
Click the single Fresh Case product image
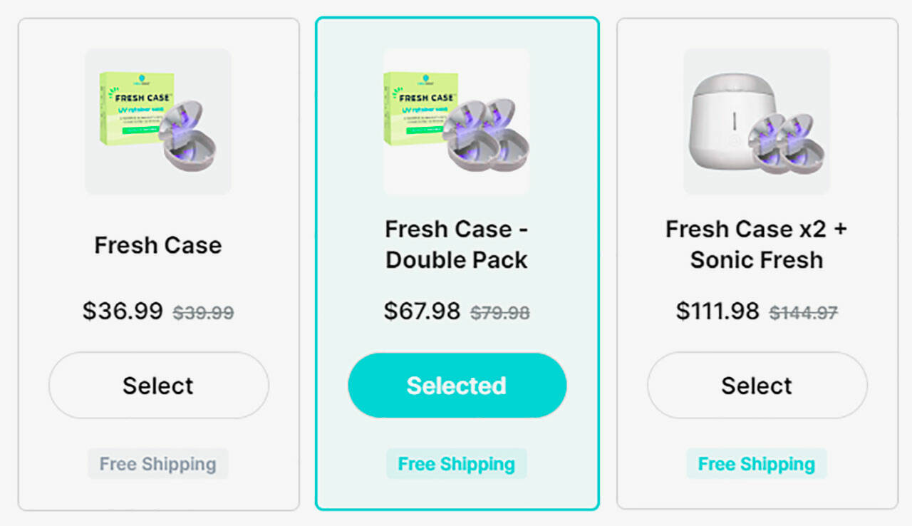pyautogui.click(x=158, y=121)
